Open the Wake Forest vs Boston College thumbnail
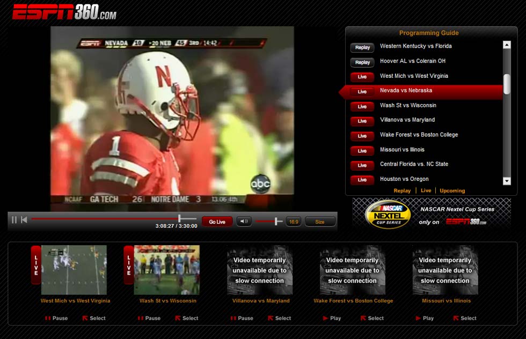 tap(352, 270)
